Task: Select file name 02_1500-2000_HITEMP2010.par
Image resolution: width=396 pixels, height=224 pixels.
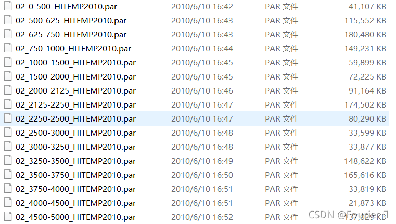Action: [x=75, y=77]
